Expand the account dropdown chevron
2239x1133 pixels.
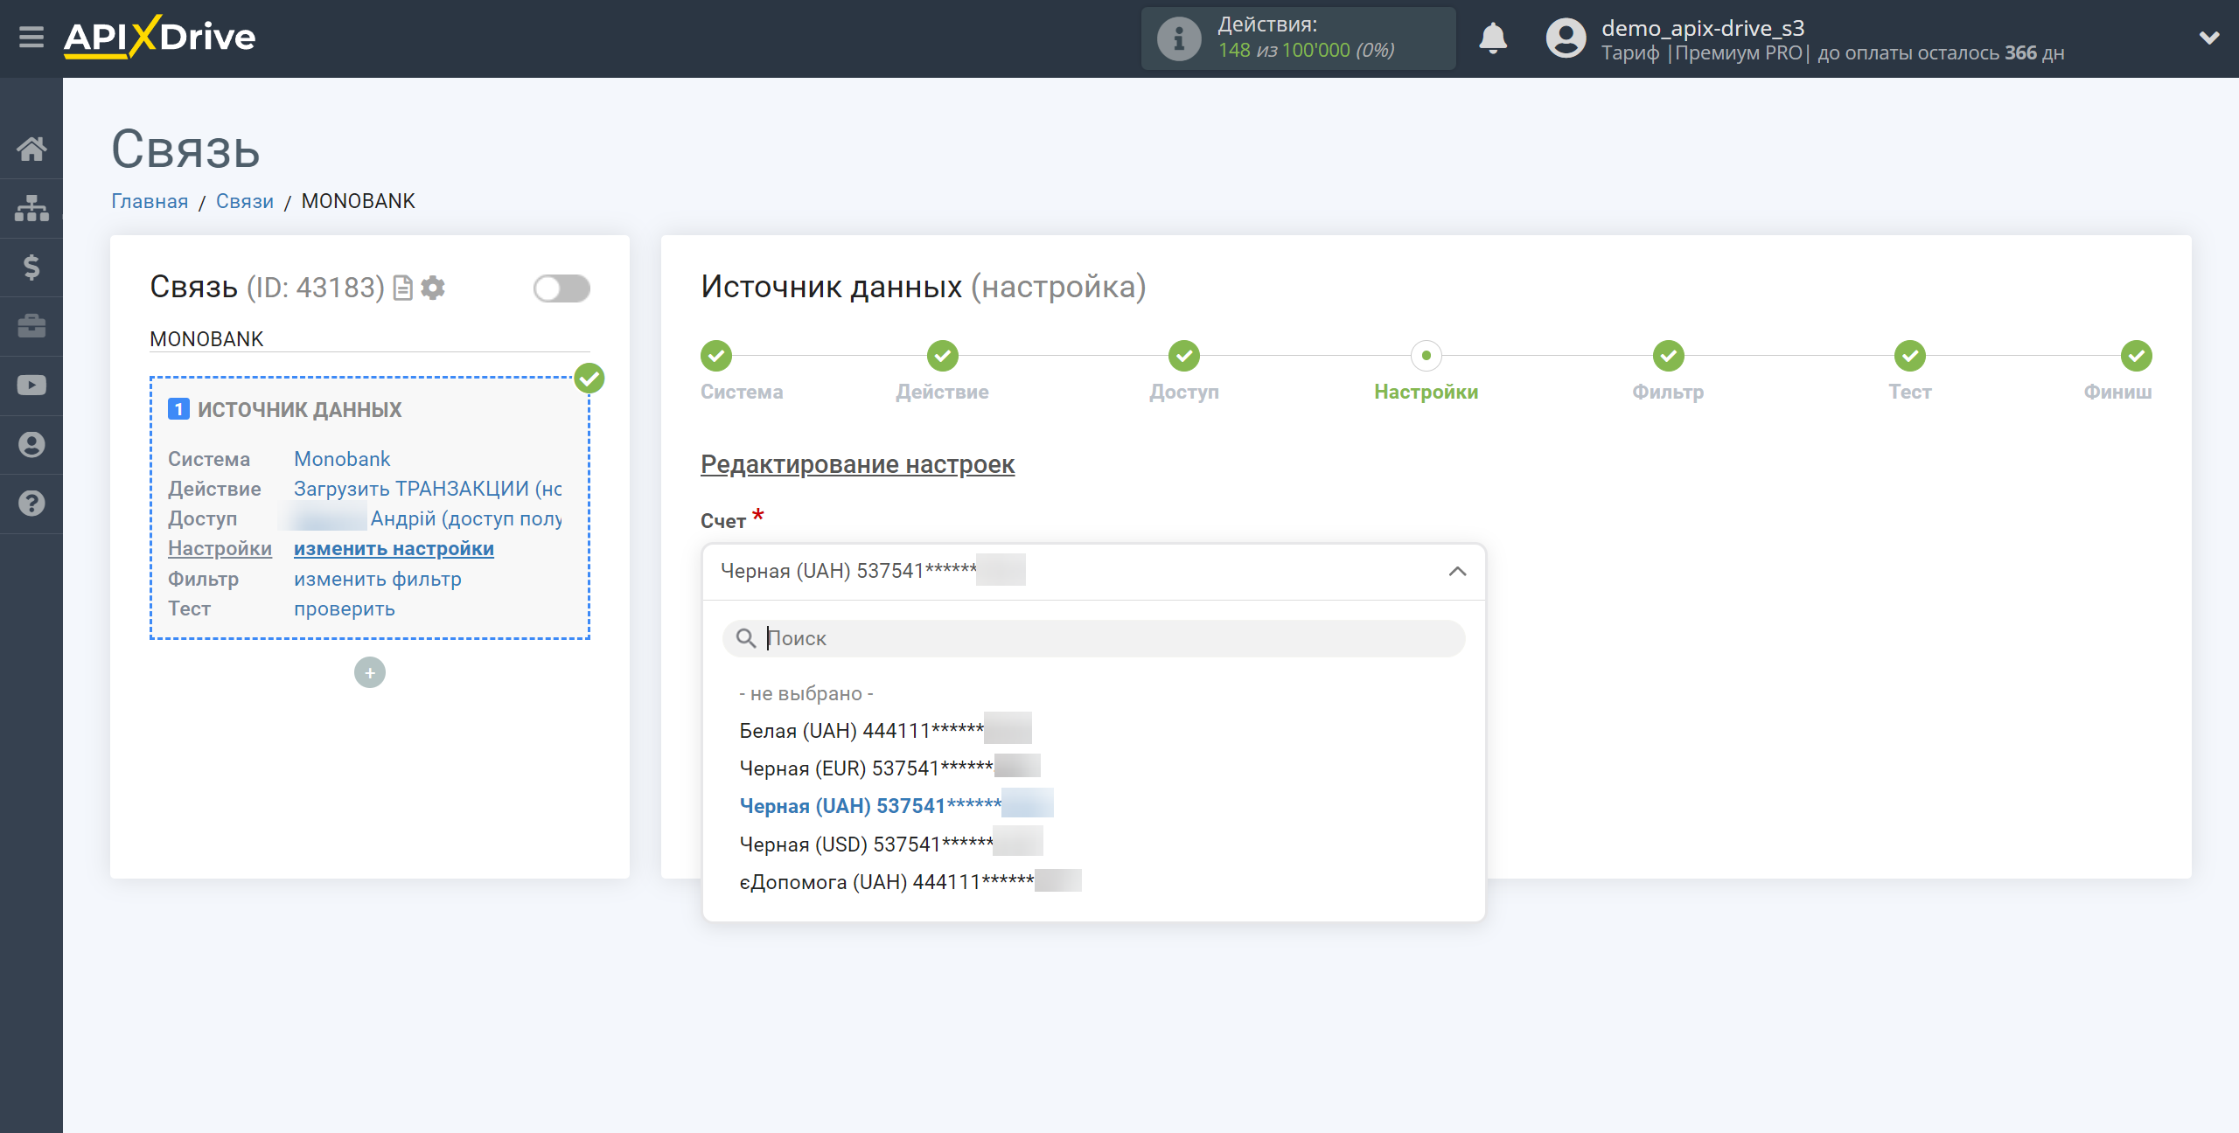pos(2209,38)
